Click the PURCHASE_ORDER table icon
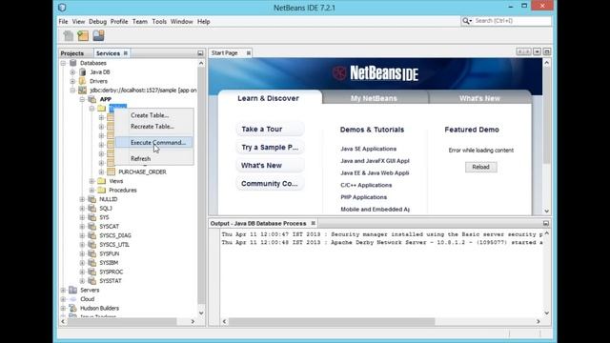 (112, 171)
